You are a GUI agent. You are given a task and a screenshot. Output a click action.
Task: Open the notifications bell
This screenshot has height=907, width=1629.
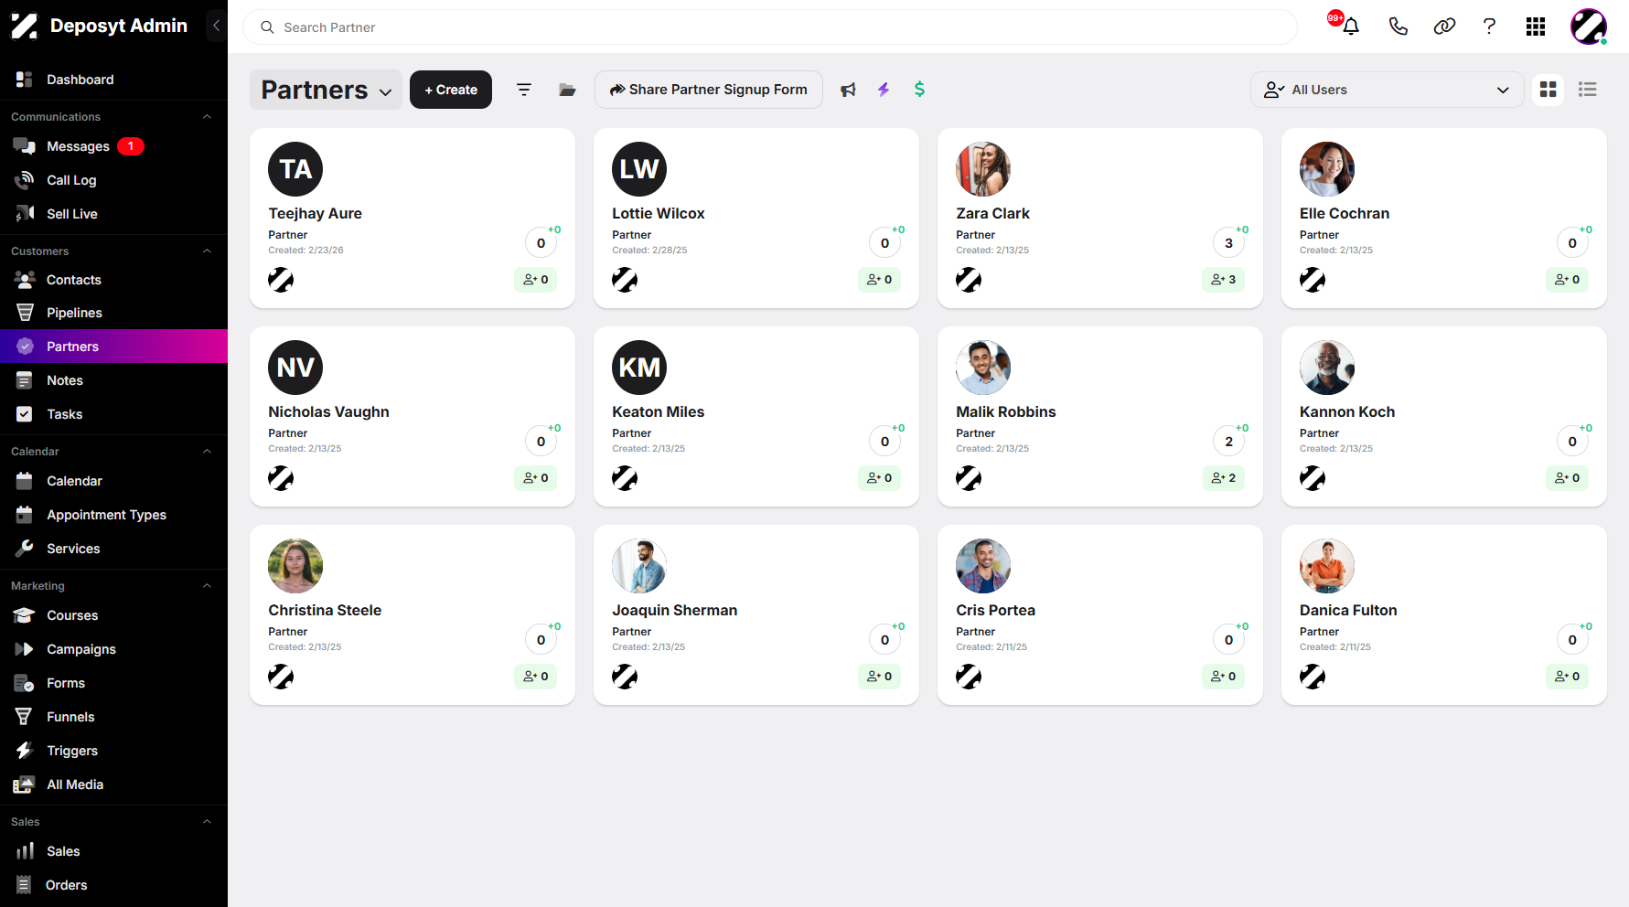(1350, 27)
